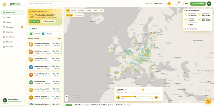This screenshot has height=107, width=214.
Task: Zoom in on the map
Action: tap(67, 96)
